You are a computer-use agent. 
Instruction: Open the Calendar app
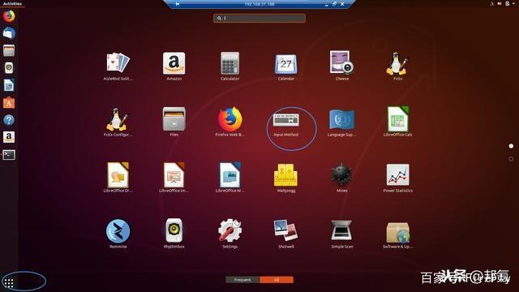click(286, 67)
